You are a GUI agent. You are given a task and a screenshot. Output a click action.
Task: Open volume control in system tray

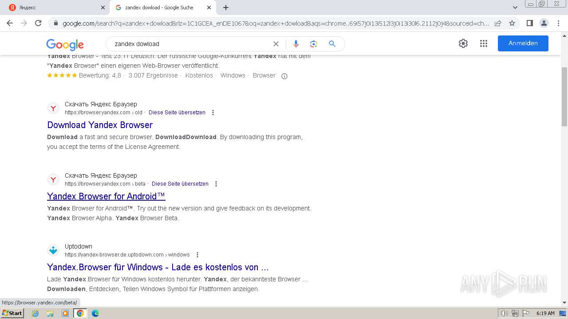[x=505, y=313]
